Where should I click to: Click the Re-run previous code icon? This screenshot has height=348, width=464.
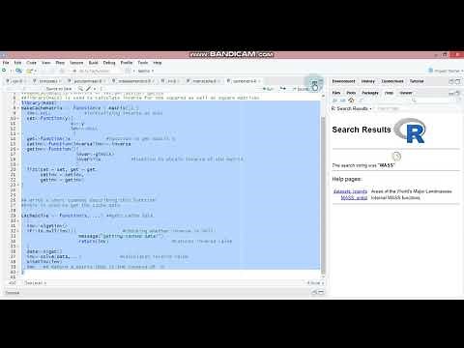[282, 89]
